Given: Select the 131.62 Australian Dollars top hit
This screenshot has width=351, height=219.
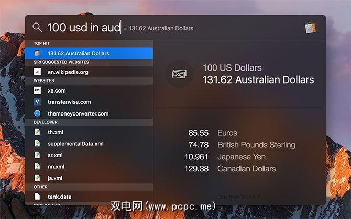Looking at the screenshot, I should (x=89, y=53).
